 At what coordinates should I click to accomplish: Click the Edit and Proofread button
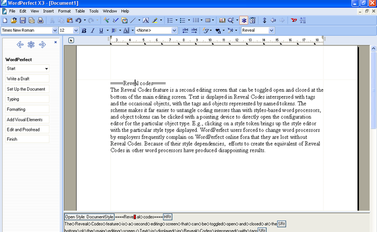point(28,130)
